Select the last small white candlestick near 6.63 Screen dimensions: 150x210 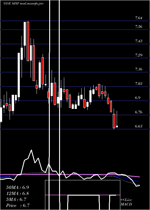117,126
